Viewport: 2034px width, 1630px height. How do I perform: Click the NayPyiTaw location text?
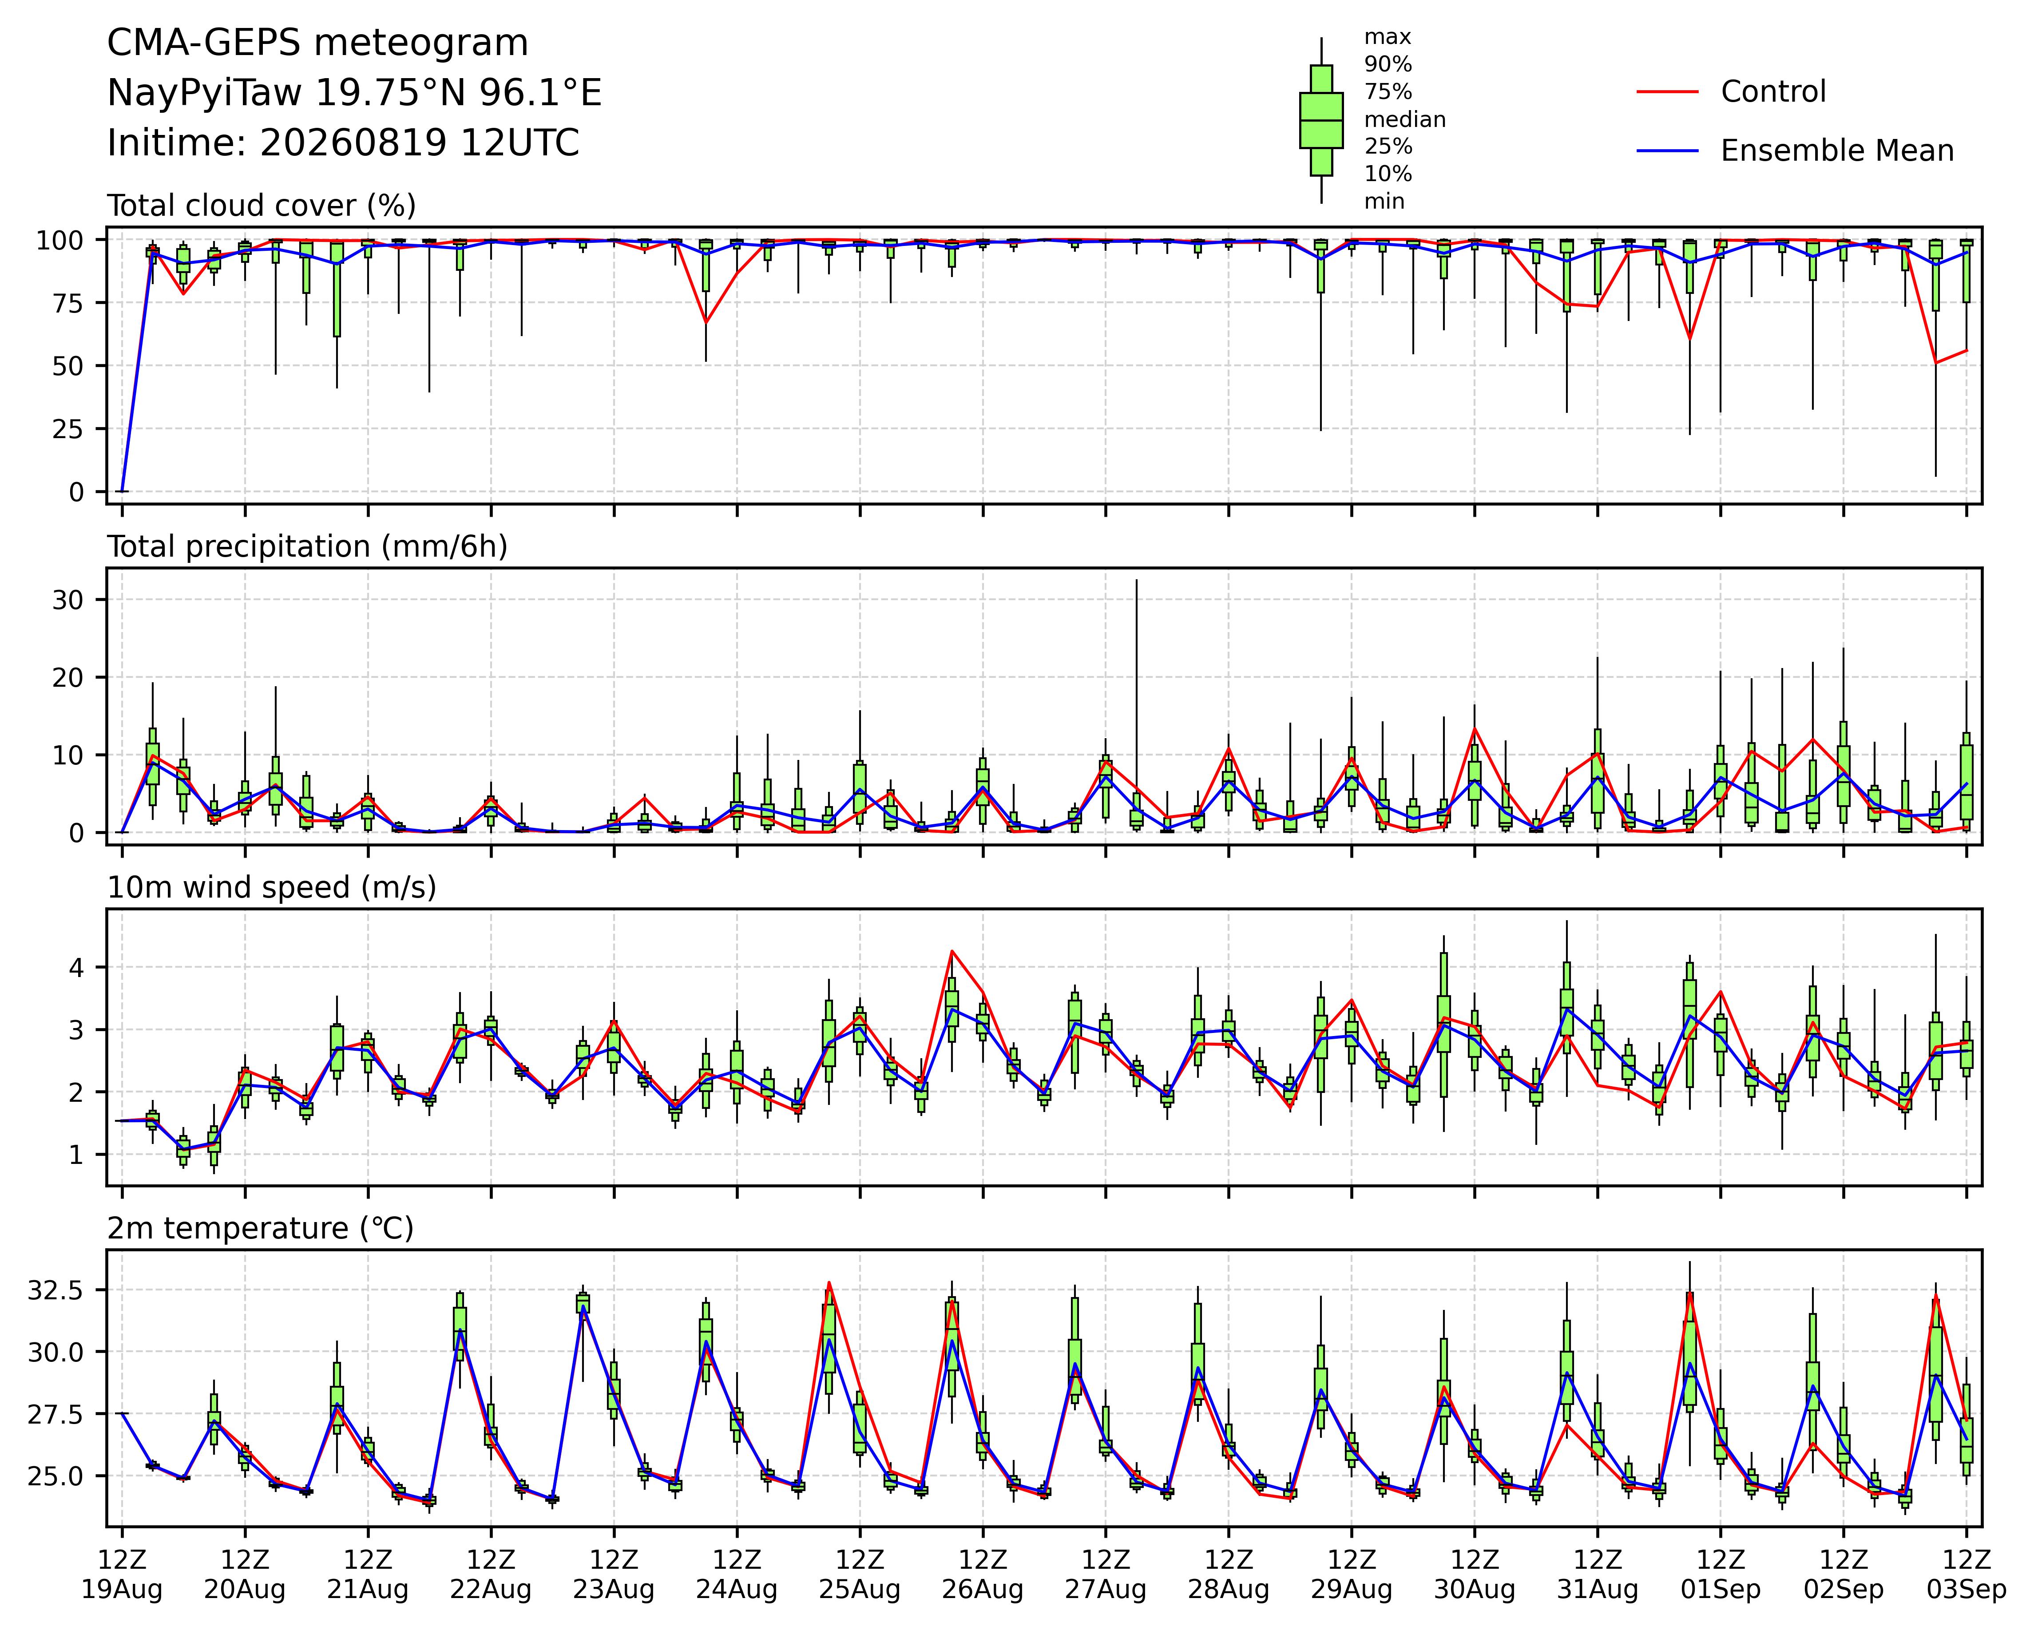point(355,93)
